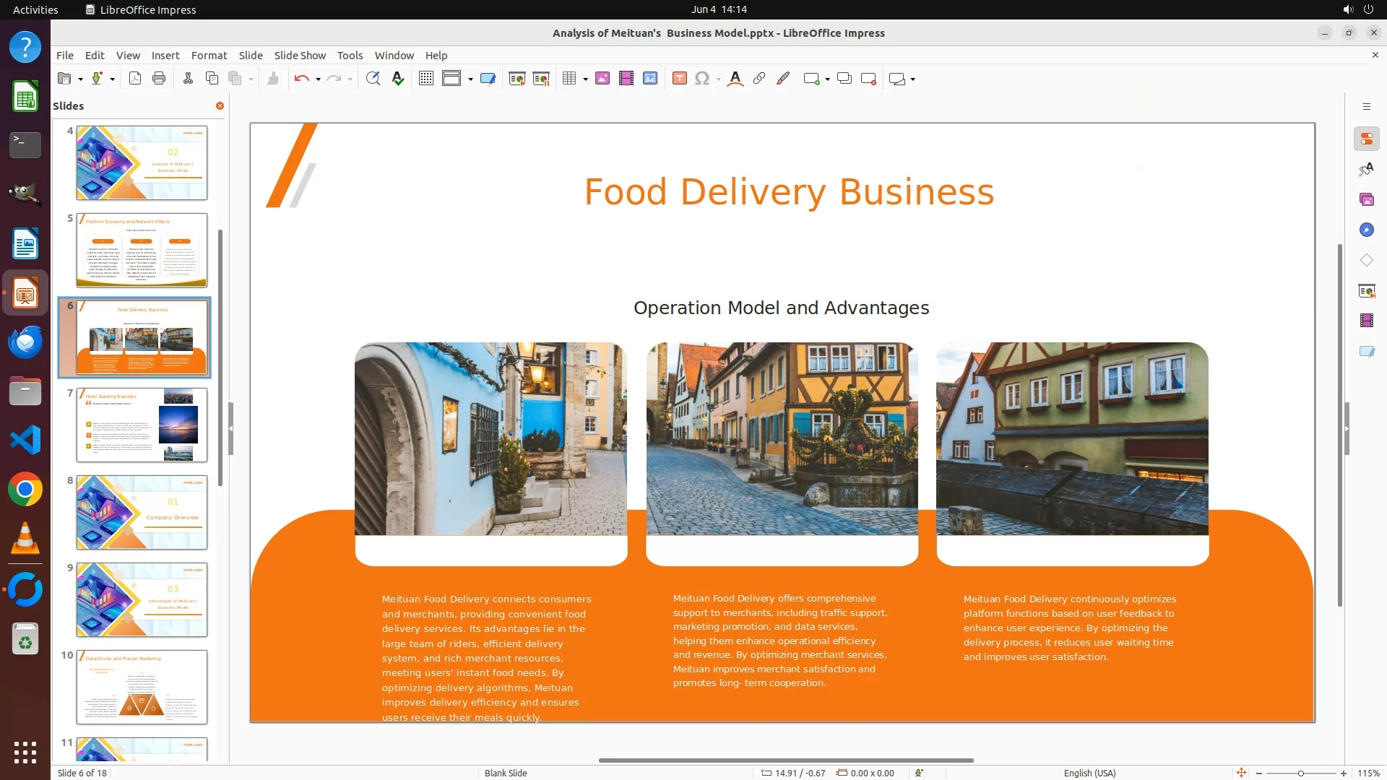Adjust the zoom slider in status bar
This screenshot has width=1387, height=780.
point(1300,773)
